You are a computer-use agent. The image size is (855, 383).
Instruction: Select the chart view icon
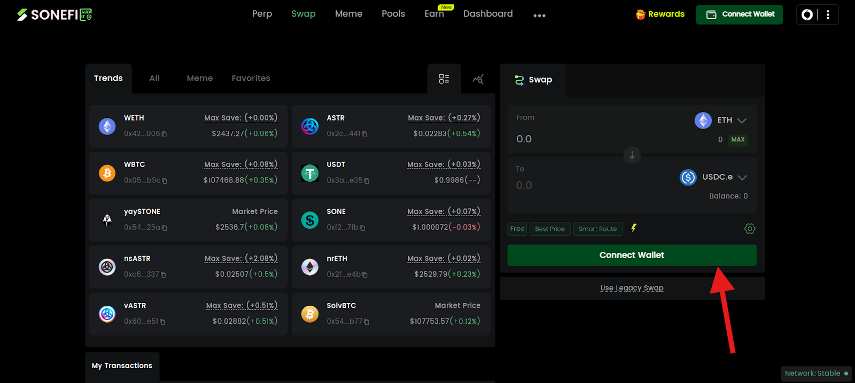pos(478,79)
